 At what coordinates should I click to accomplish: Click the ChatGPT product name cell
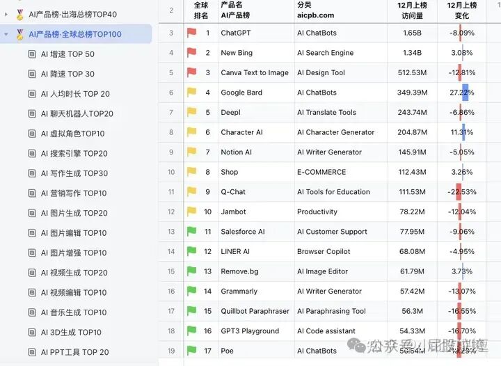[x=256, y=33]
